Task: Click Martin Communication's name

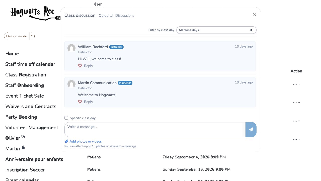Action: [x=97, y=83]
